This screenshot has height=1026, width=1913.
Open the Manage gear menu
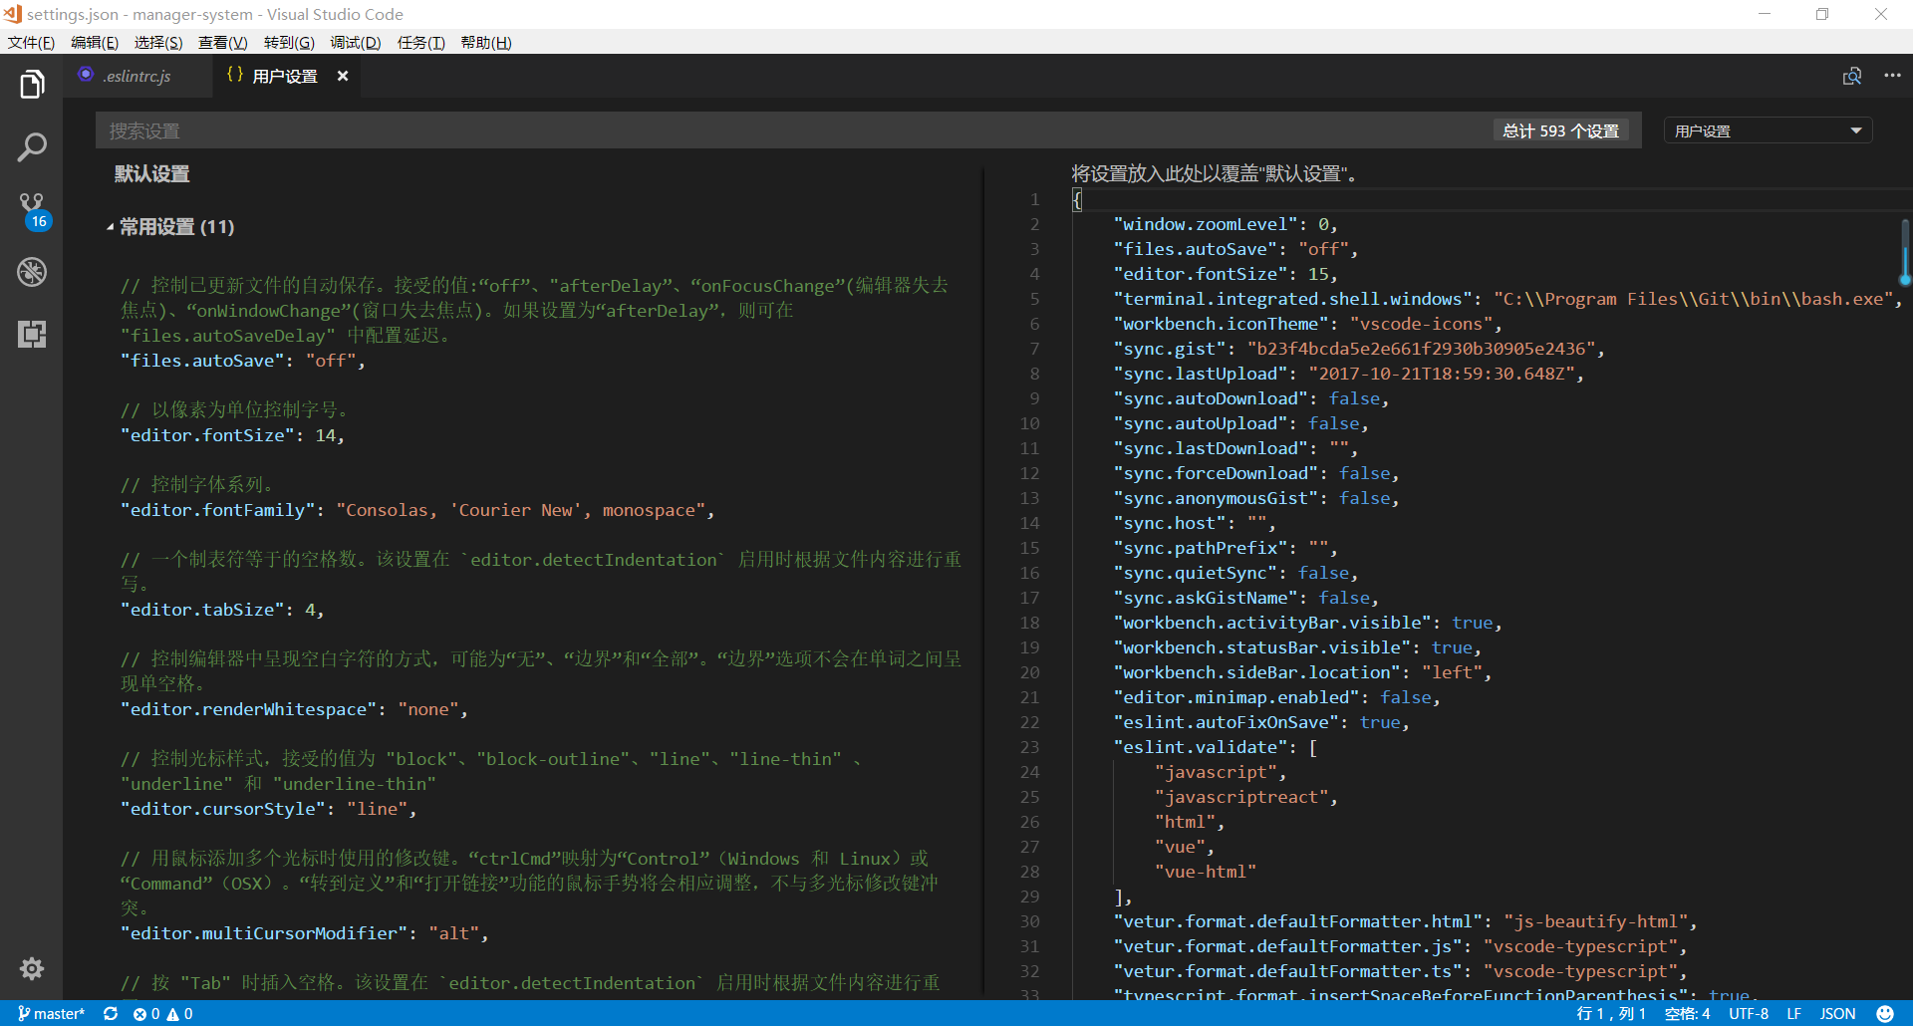pyautogui.click(x=32, y=968)
